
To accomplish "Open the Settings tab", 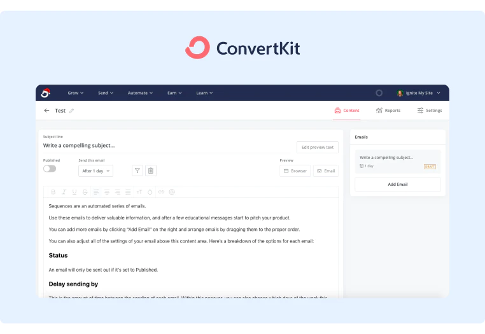I will coord(430,111).
